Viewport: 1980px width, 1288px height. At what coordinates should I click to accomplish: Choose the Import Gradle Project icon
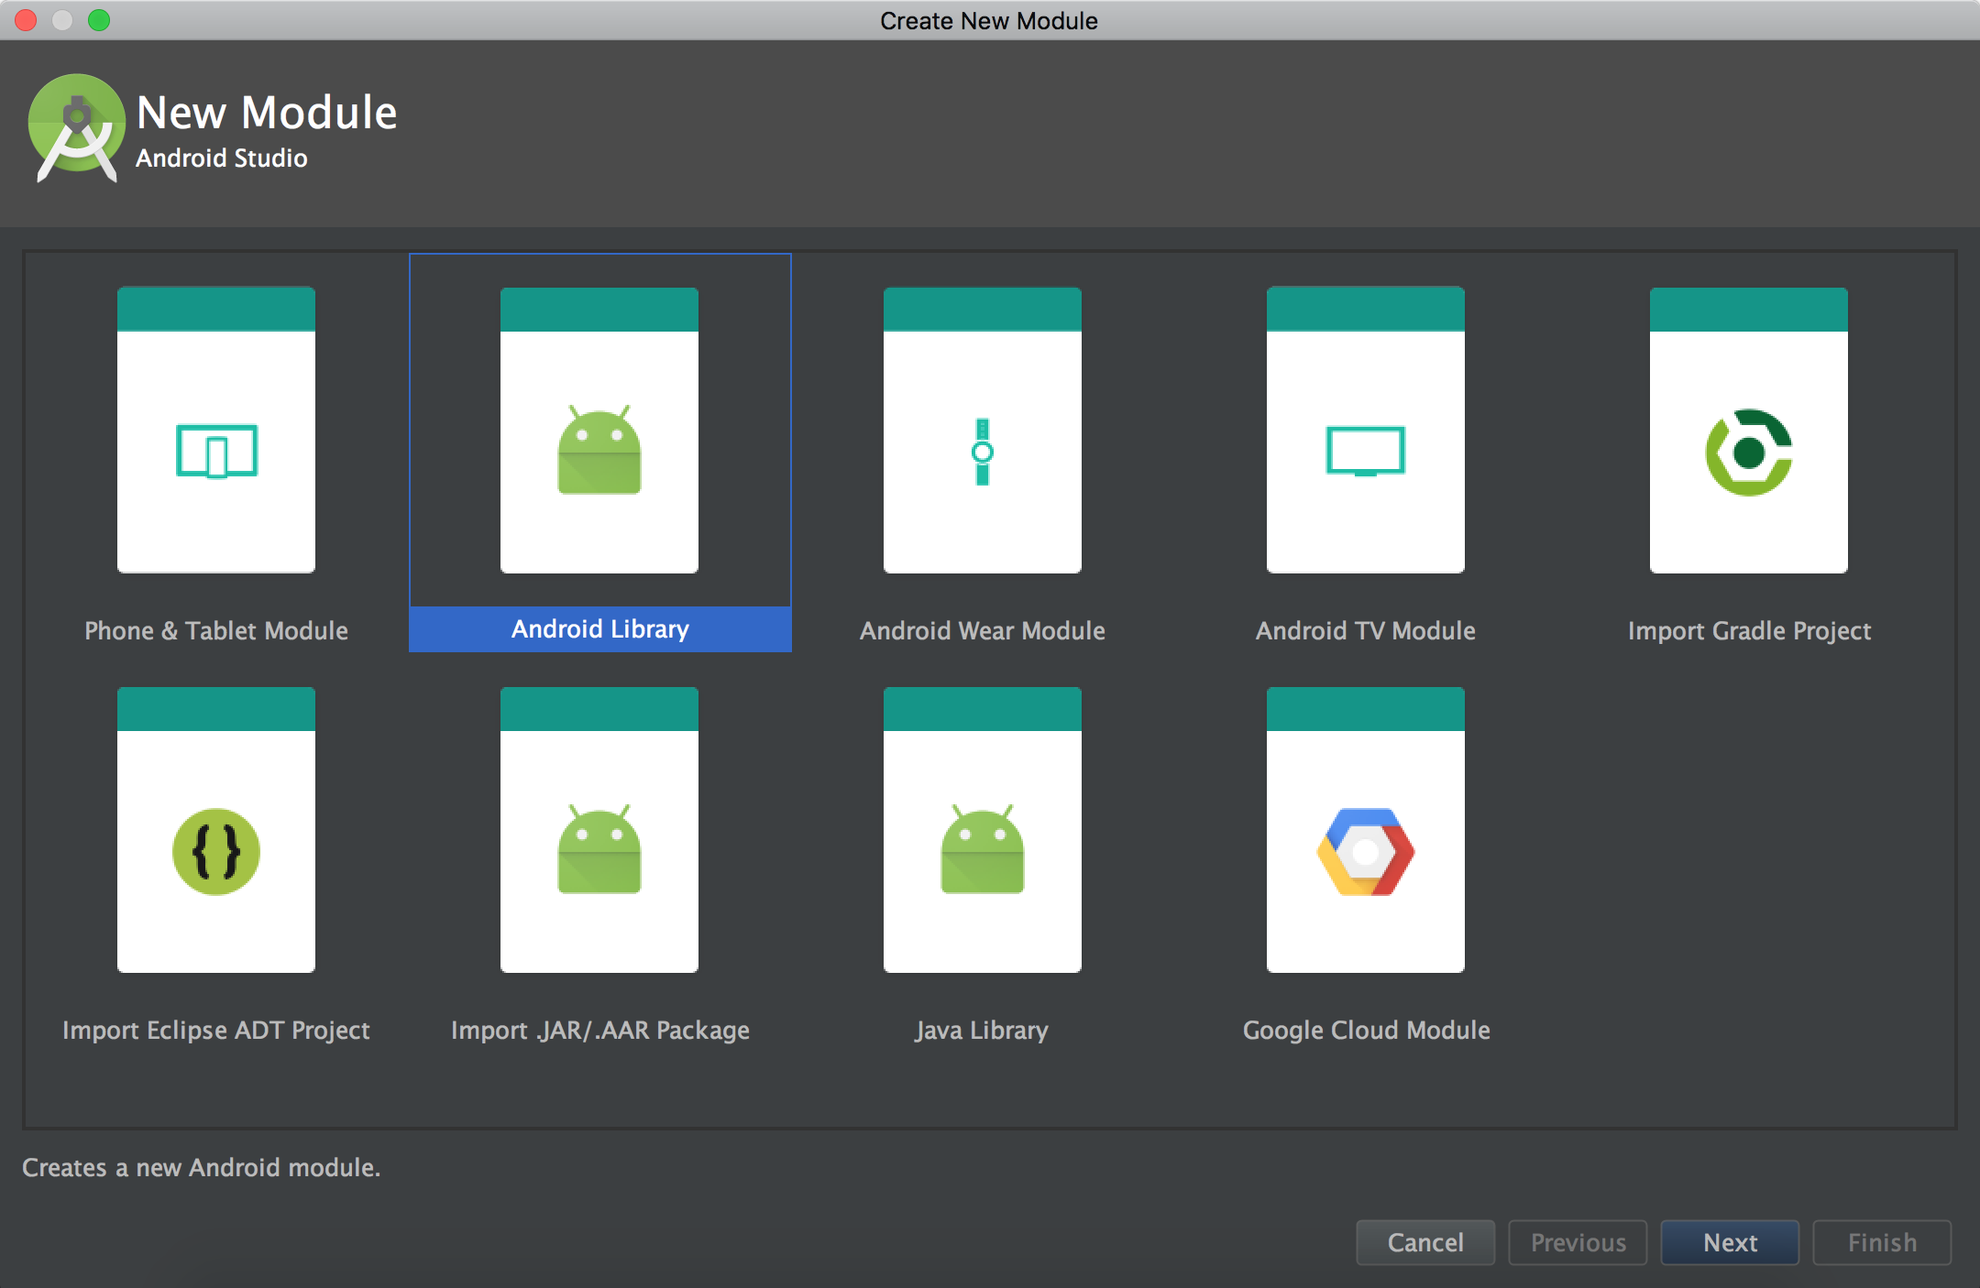click(x=1748, y=452)
